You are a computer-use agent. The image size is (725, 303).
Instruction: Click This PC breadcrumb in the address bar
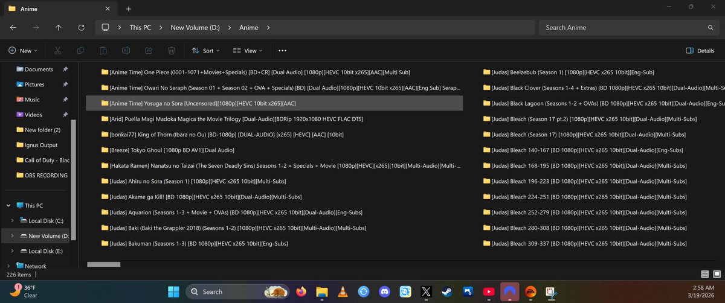click(x=140, y=28)
